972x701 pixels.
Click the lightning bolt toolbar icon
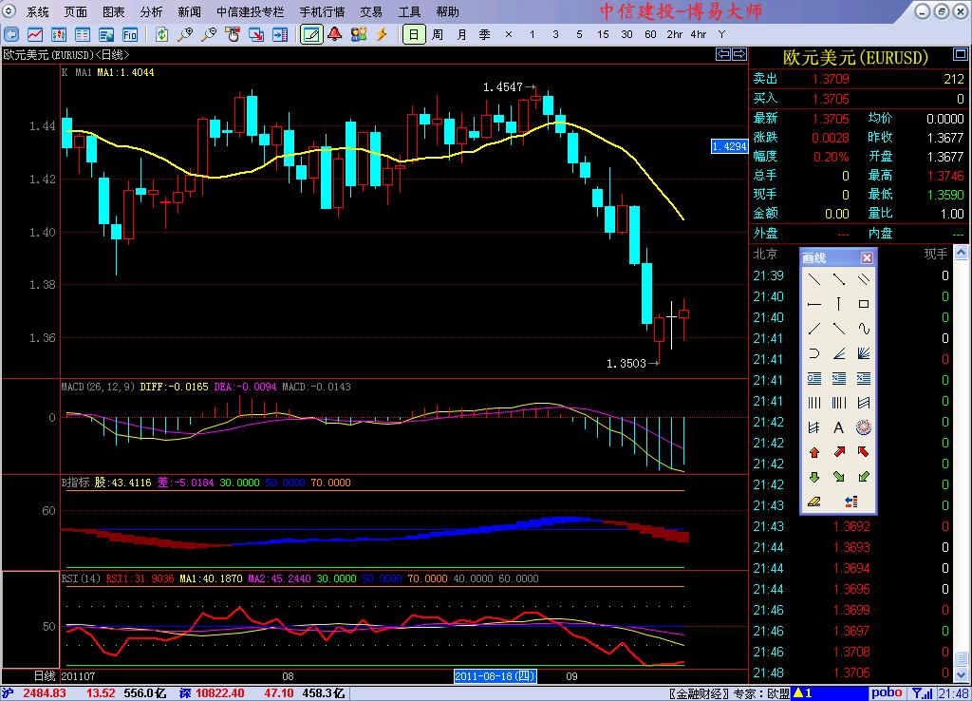tap(382, 34)
